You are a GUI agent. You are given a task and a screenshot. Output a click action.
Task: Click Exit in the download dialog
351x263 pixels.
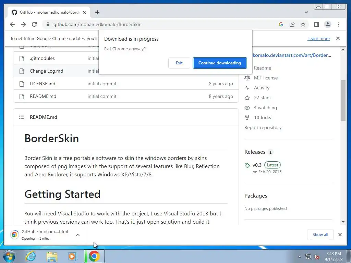[x=179, y=63]
